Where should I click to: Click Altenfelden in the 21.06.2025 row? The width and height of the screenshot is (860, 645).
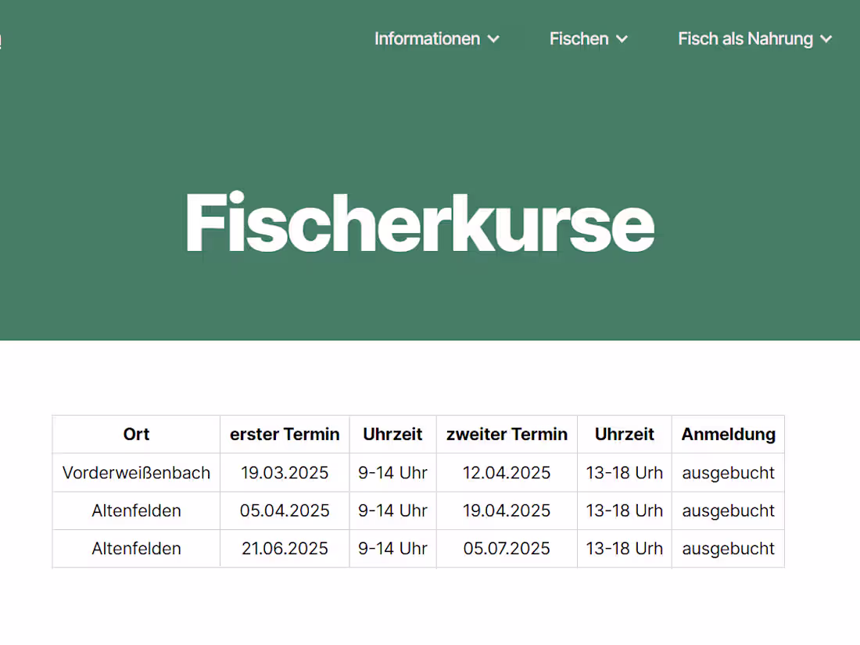(136, 549)
